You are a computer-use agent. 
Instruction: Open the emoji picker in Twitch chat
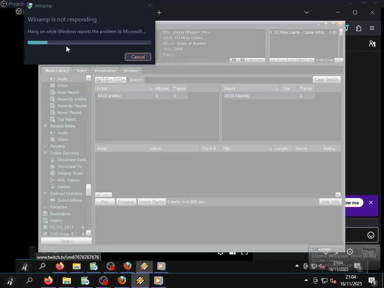(371, 235)
